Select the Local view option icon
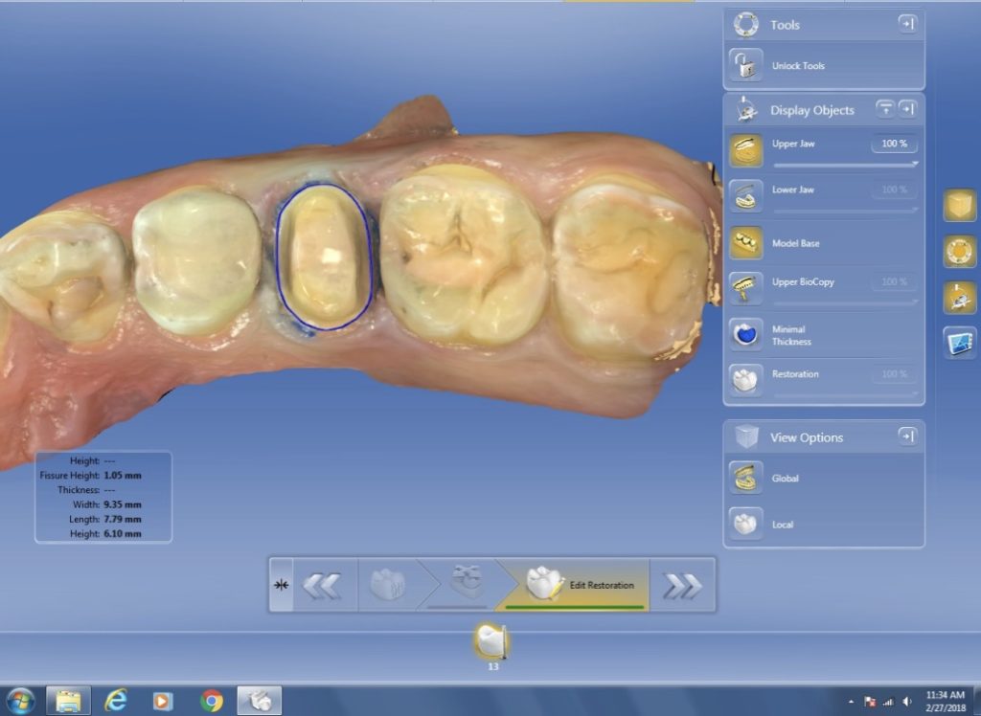This screenshot has width=981, height=716. pos(746,524)
